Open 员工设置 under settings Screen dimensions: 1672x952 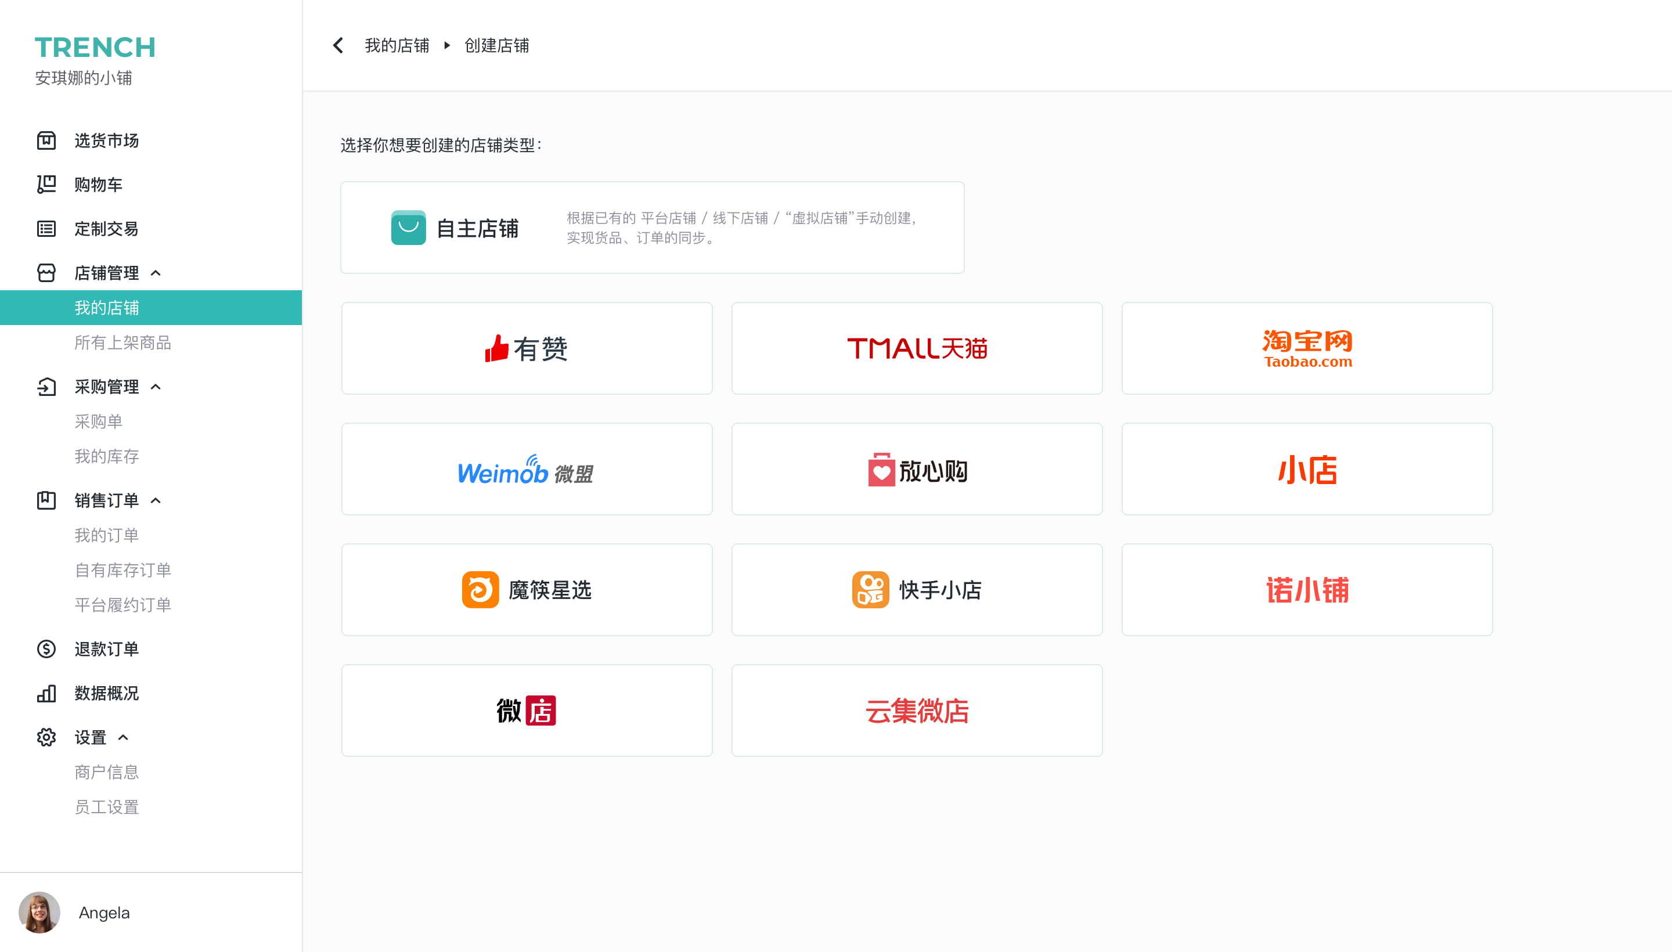pyautogui.click(x=107, y=807)
